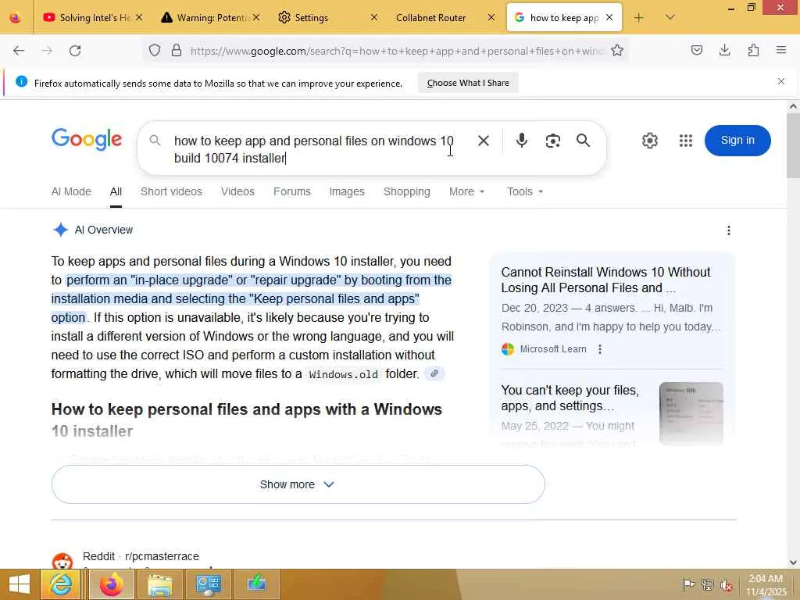Click the Windows setup result thumbnail
Screen dimensions: 800x600
coord(691,413)
